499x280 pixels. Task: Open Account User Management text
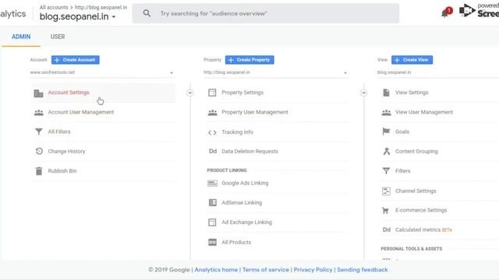pos(81,112)
